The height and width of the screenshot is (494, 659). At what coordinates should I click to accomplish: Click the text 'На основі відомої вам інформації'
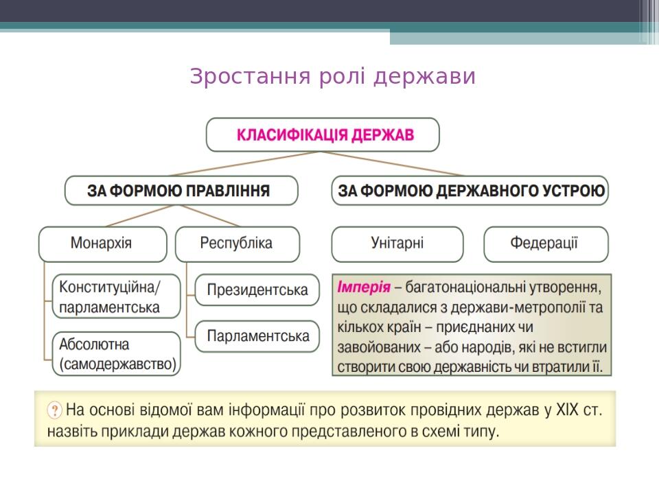185,410
